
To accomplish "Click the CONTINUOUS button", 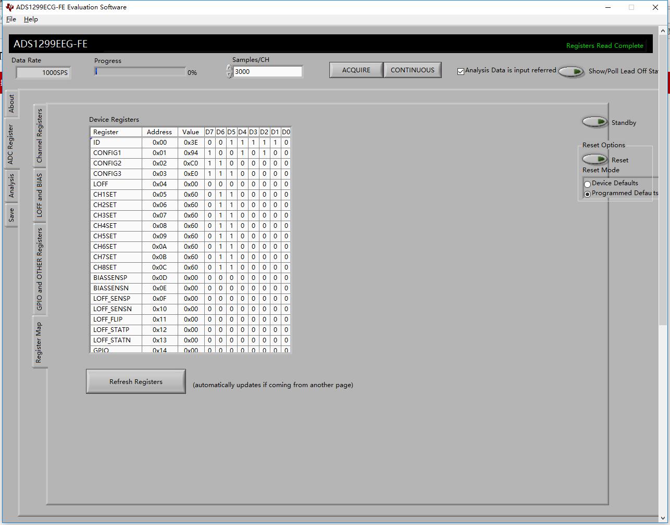I will tap(413, 70).
